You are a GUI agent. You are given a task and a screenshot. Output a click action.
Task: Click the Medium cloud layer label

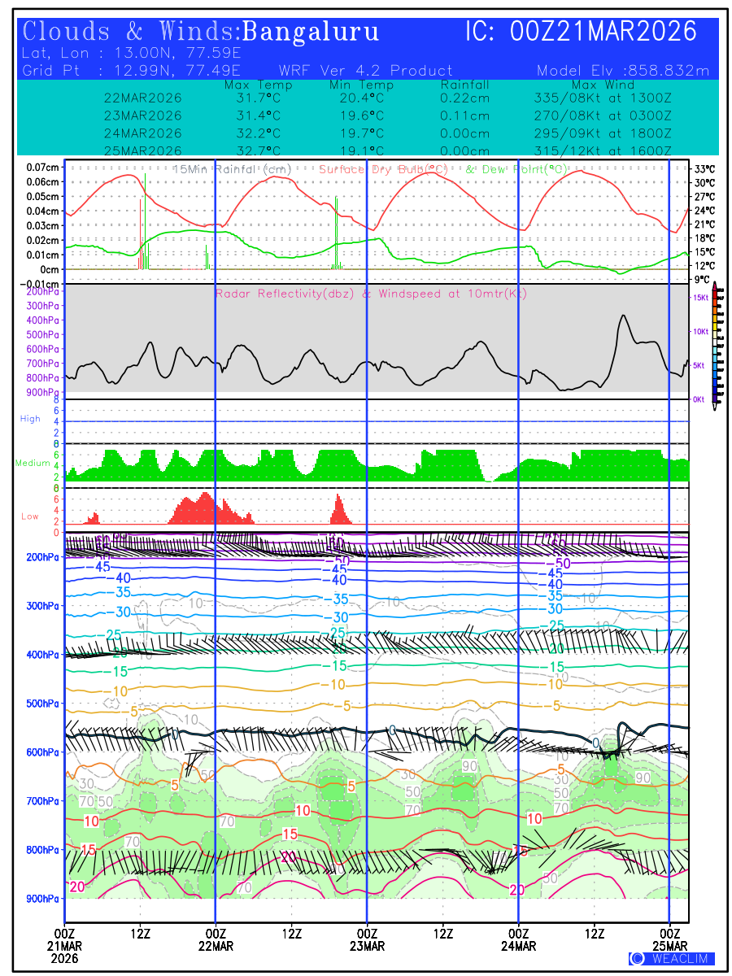(33, 464)
